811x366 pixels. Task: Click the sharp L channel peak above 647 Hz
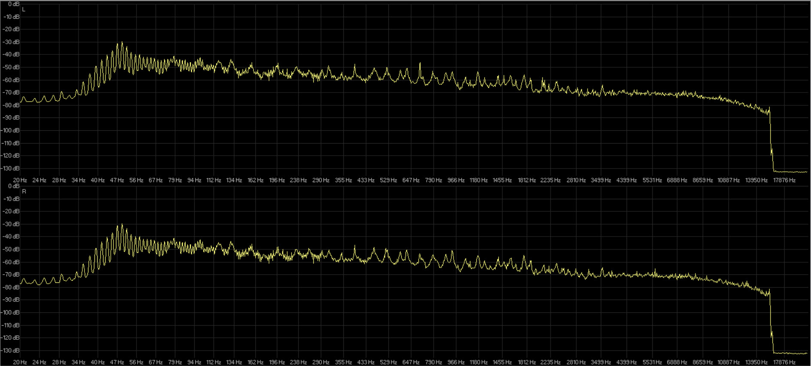click(x=420, y=64)
